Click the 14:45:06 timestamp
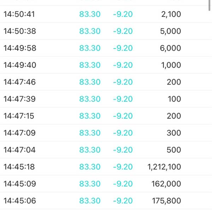 coord(20,201)
